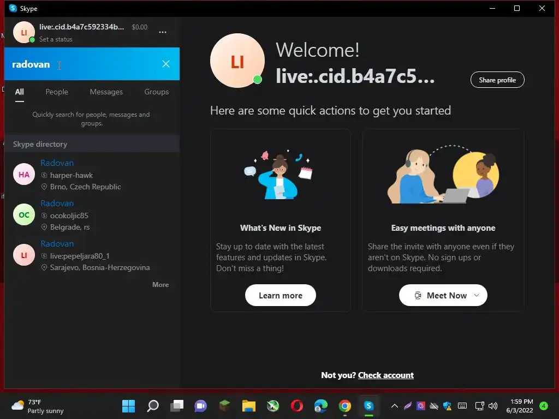
Task: Open the Windows Start menu
Action: pyautogui.click(x=128, y=406)
